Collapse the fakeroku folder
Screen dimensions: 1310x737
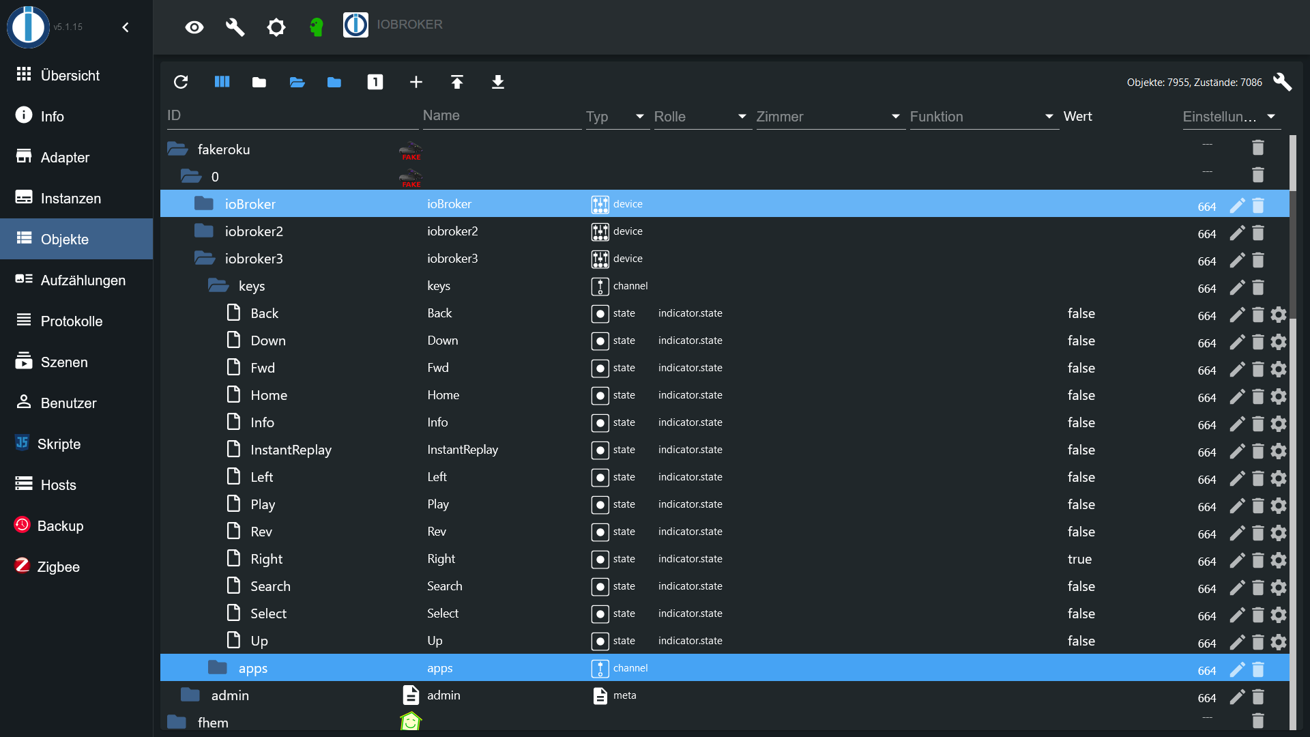coord(177,149)
